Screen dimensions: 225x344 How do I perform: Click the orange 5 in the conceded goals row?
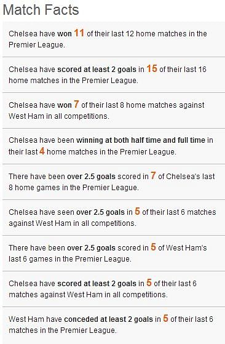pyautogui.click(x=165, y=319)
